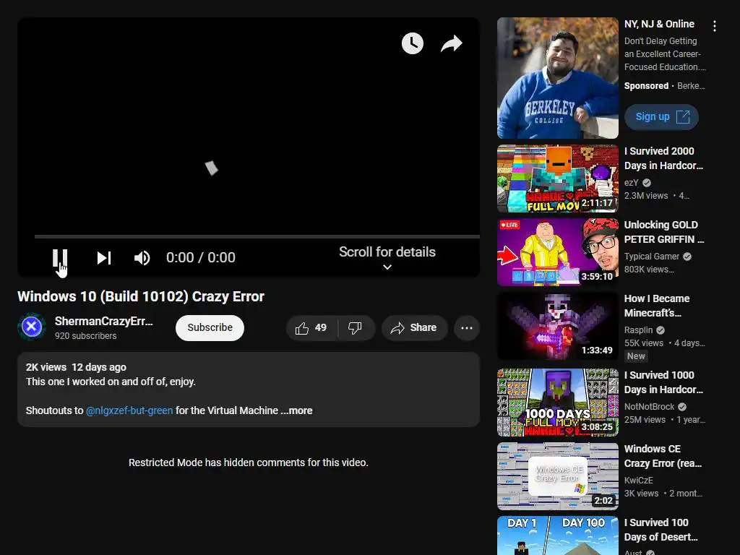Click the Scroll for details chevron

(x=387, y=267)
